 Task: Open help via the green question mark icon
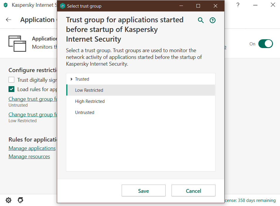[213, 20]
